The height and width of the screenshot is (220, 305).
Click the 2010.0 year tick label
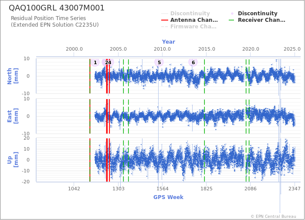click(x=163, y=49)
